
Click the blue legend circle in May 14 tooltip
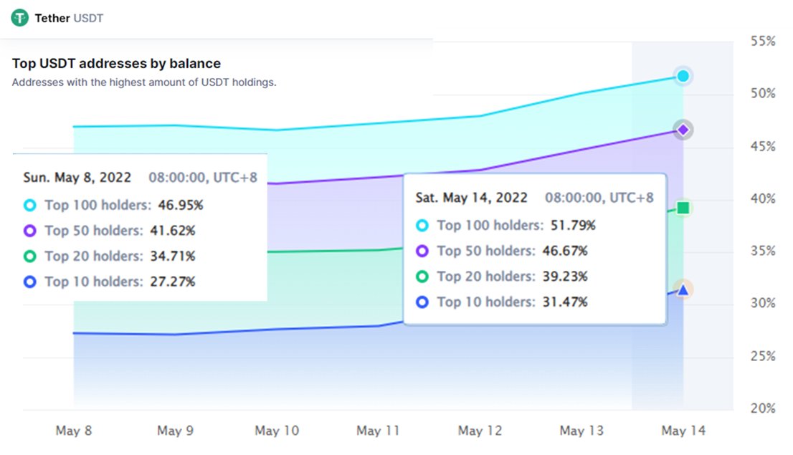[x=422, y=302]
